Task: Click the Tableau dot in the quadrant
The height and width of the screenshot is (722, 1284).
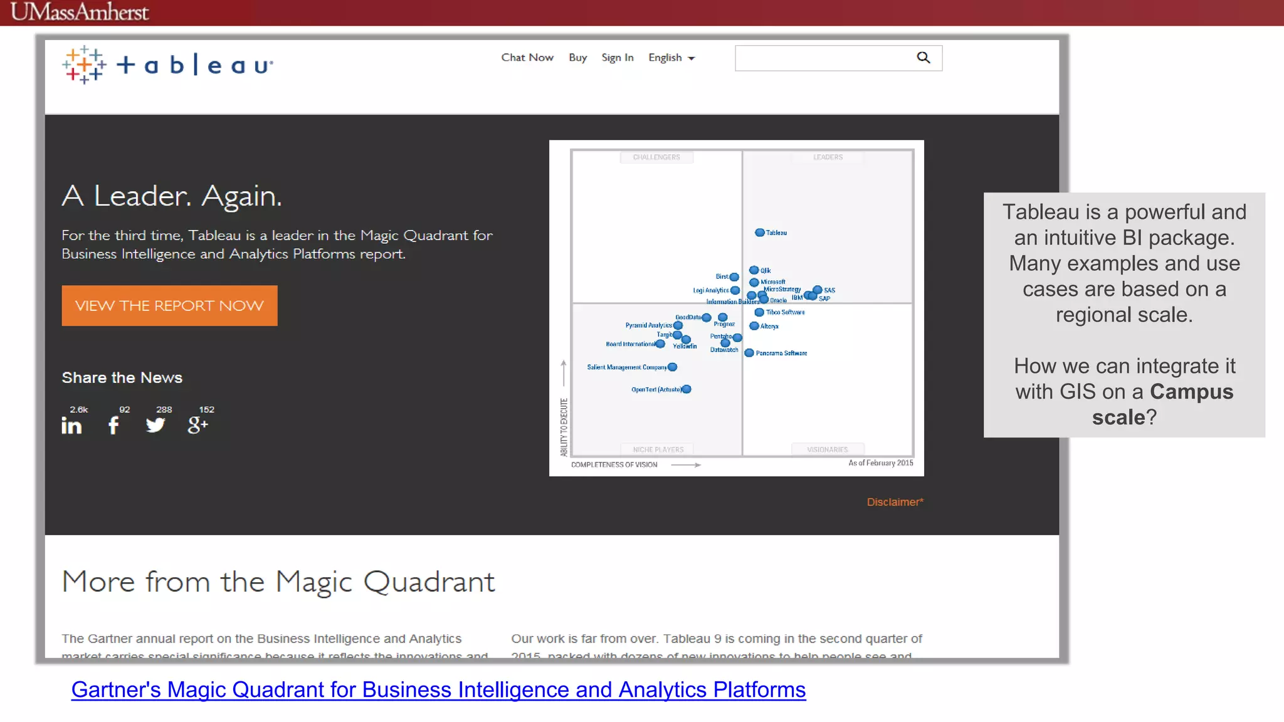Action: click(760, 233)
